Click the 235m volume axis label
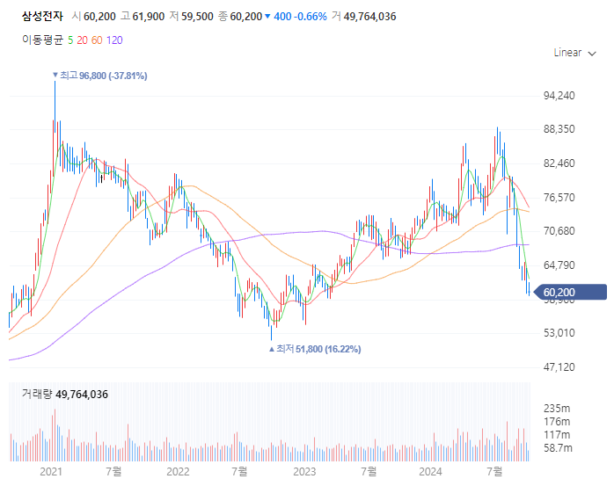This screenshot has width=614, height=486. (556, 409)
